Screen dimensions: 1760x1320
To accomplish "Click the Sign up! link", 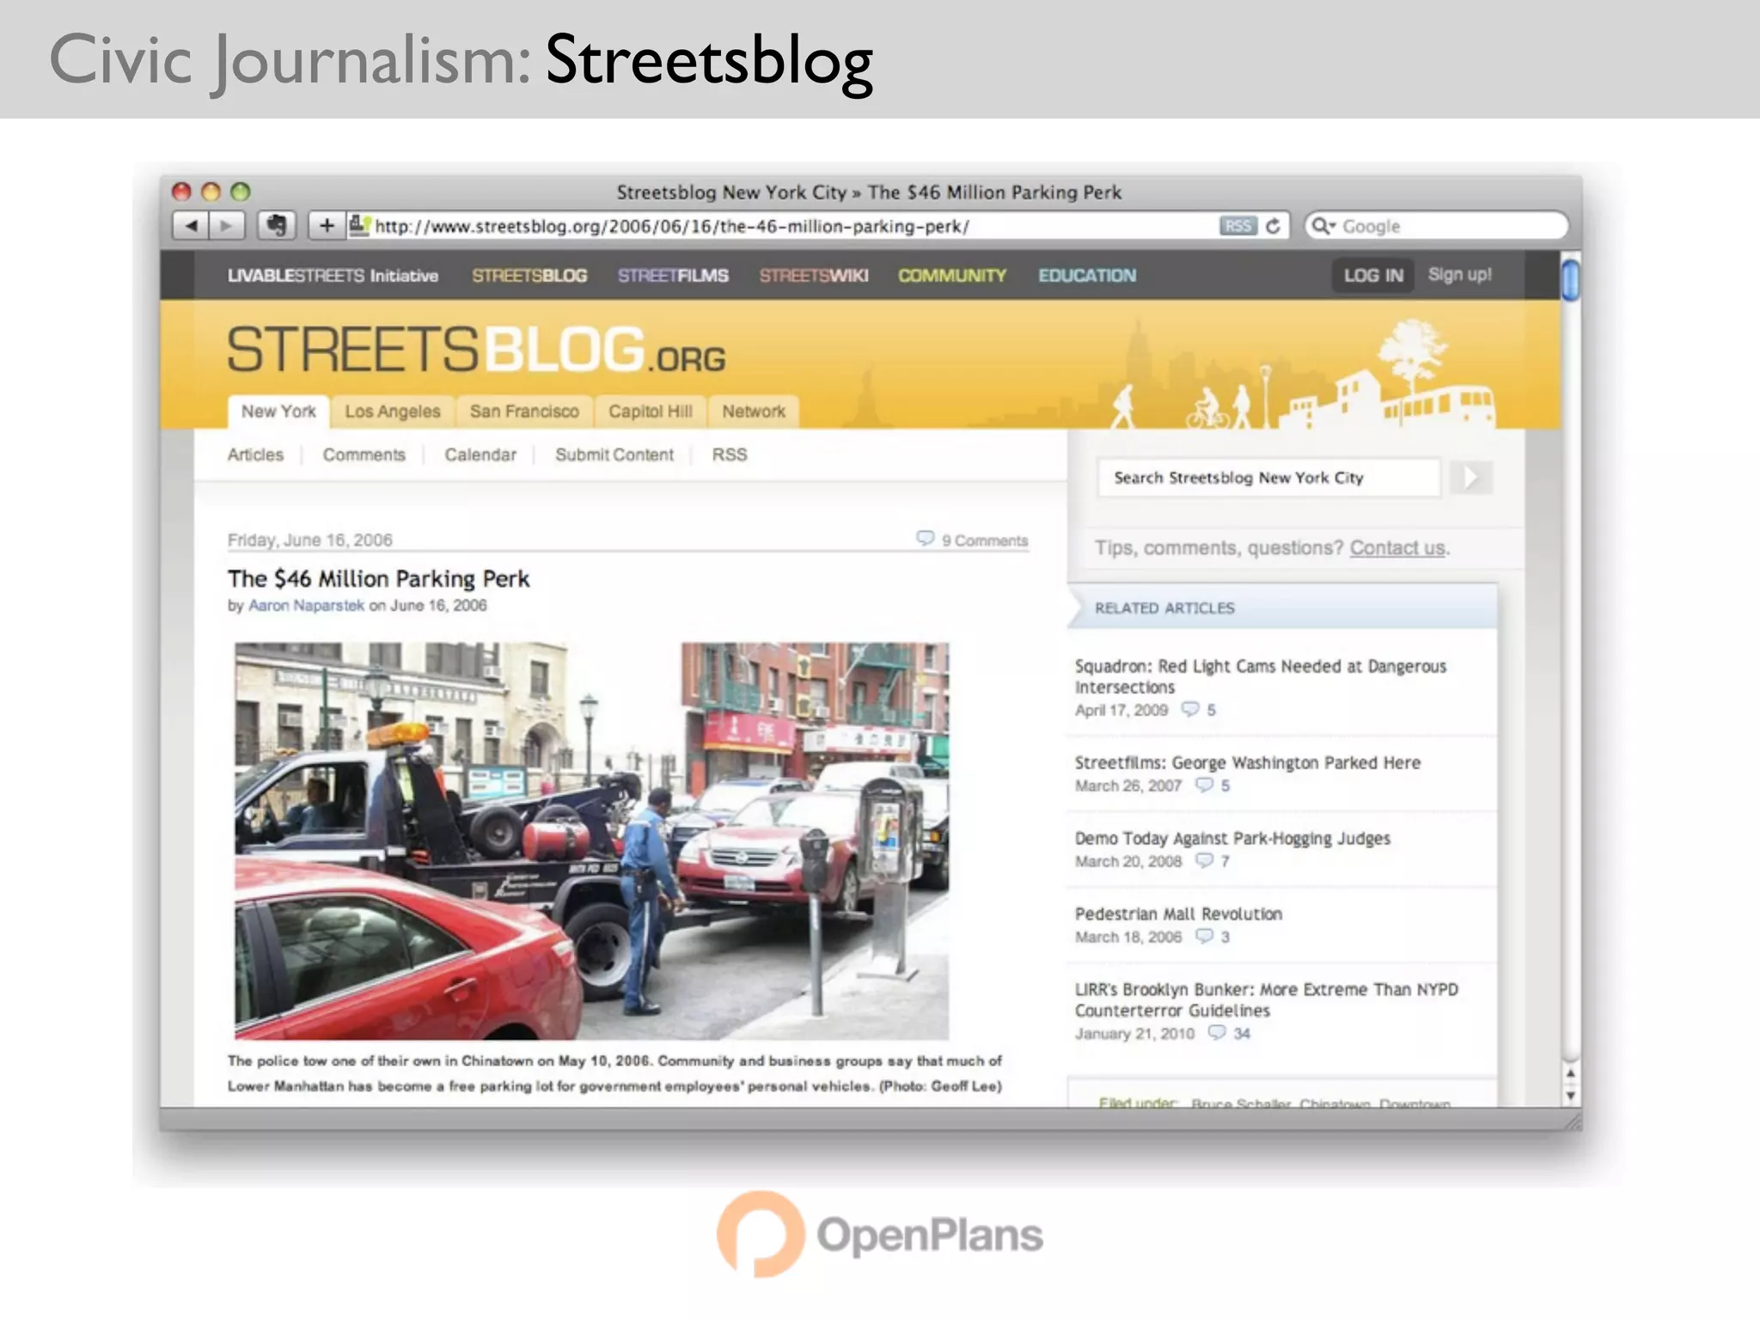I will pyautogui.click(x=1459, y=275).
